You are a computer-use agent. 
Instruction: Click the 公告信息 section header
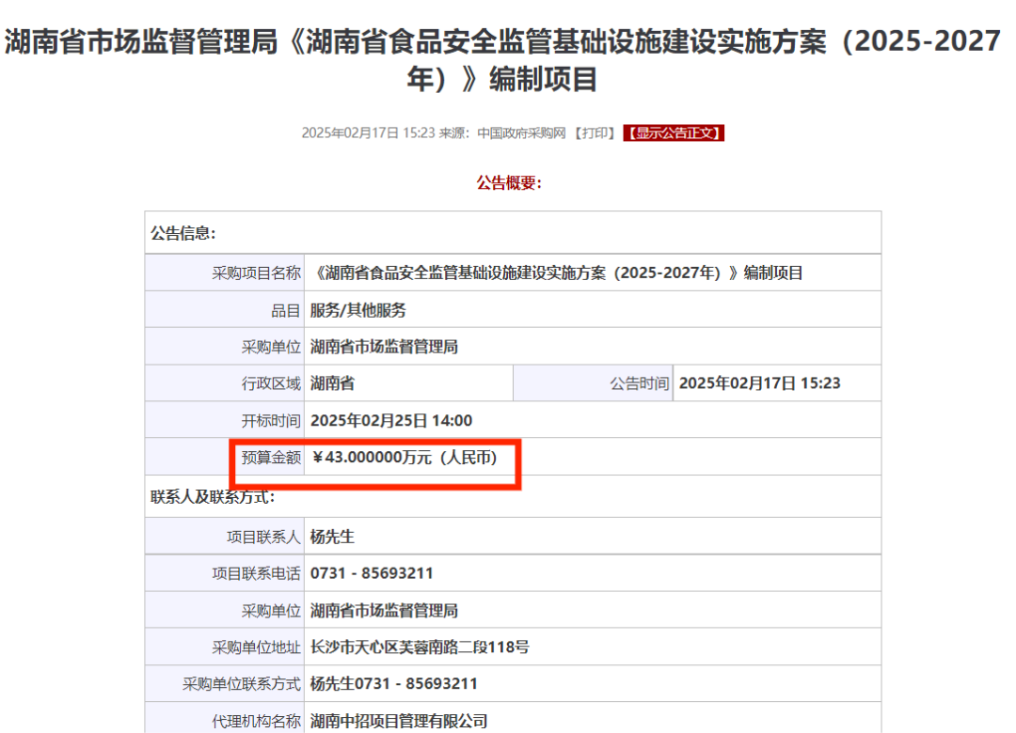click(183, 233)
